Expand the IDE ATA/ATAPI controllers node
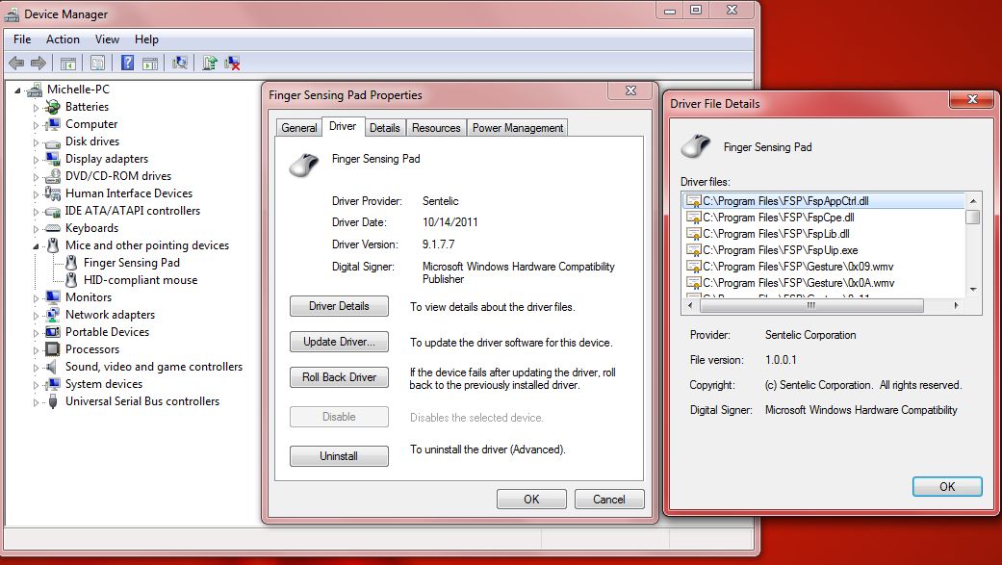 (36, 212)
